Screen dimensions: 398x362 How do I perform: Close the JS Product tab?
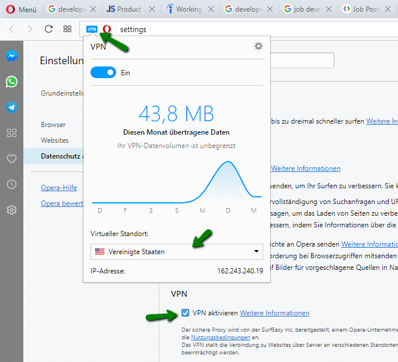[x=152, y=9]
